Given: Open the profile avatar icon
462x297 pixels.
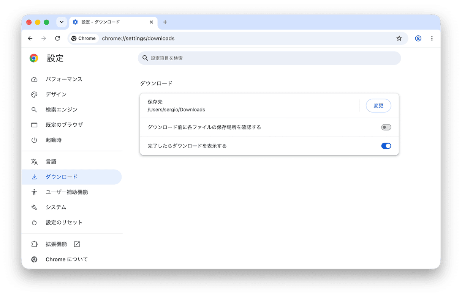Looking at the screenshot, I should (418, 38).
